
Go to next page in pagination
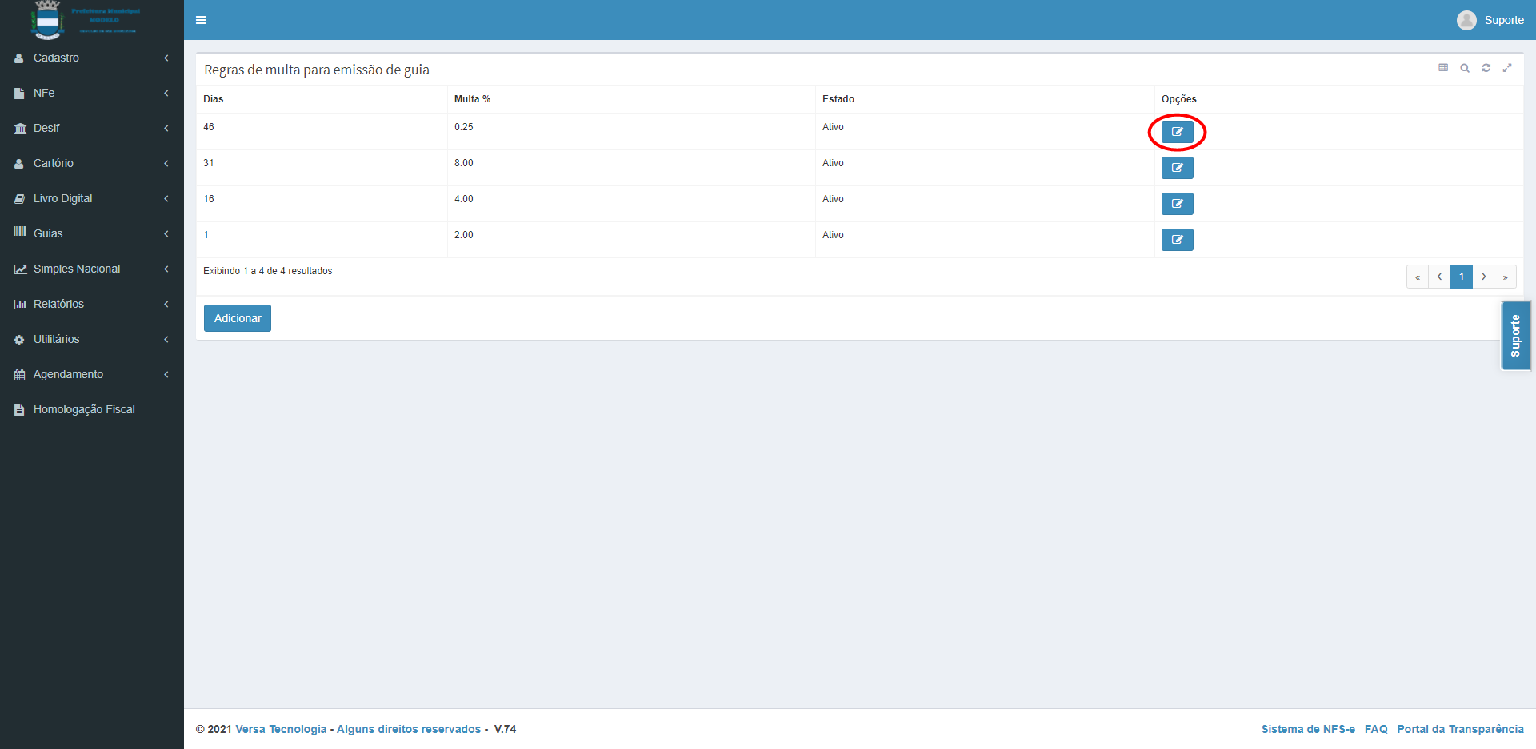click(1483, 277)
